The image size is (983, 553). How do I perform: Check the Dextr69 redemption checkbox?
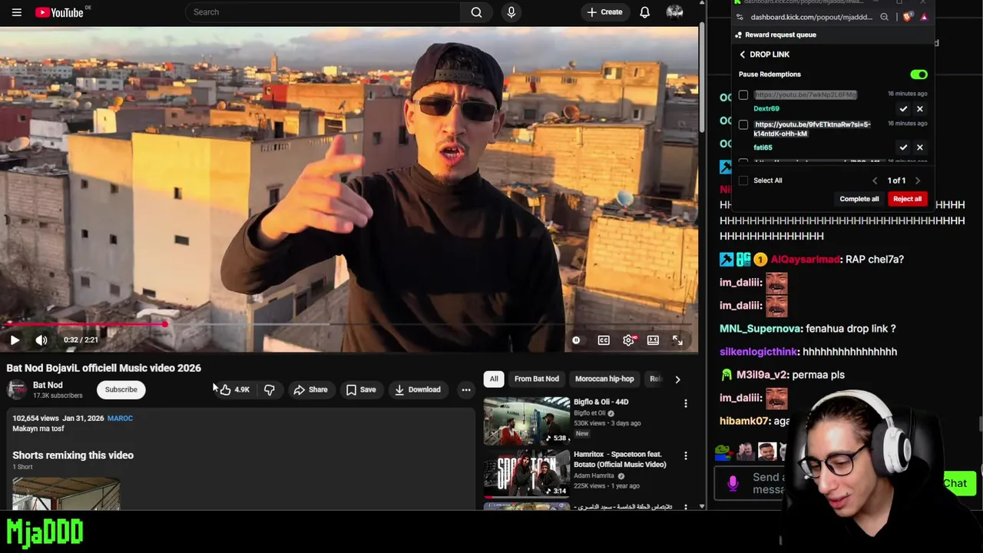[743, 95]
